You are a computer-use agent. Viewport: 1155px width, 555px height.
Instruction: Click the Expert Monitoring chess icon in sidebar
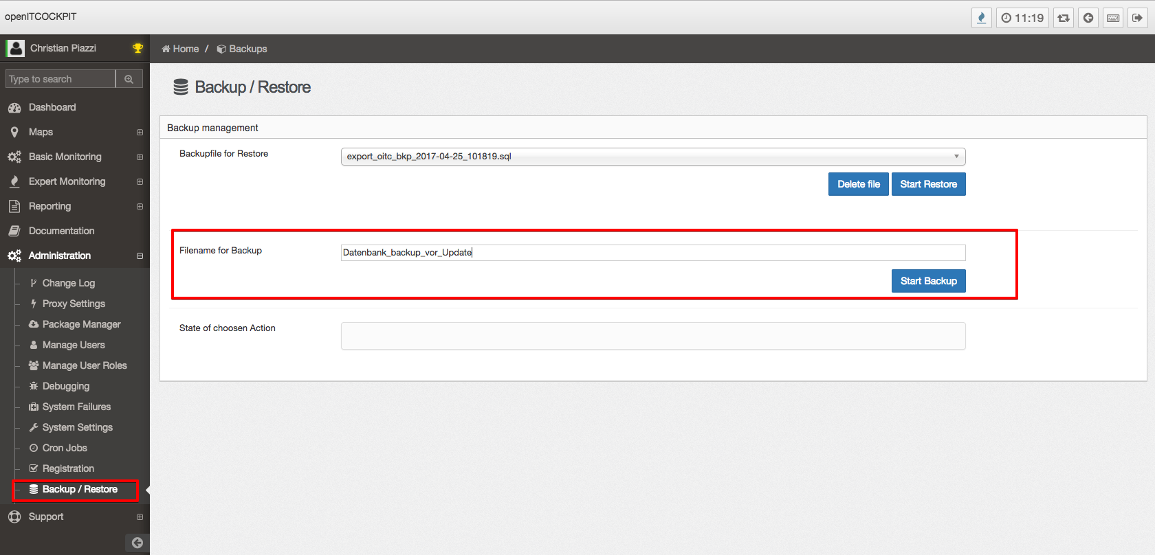14,181
